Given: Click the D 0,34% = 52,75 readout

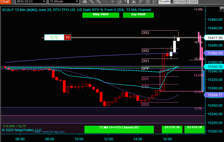Looking at the screenshot, I should (15, 126).
